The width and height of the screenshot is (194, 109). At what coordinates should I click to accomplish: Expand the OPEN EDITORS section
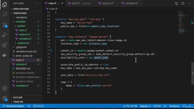click(26, 9)
